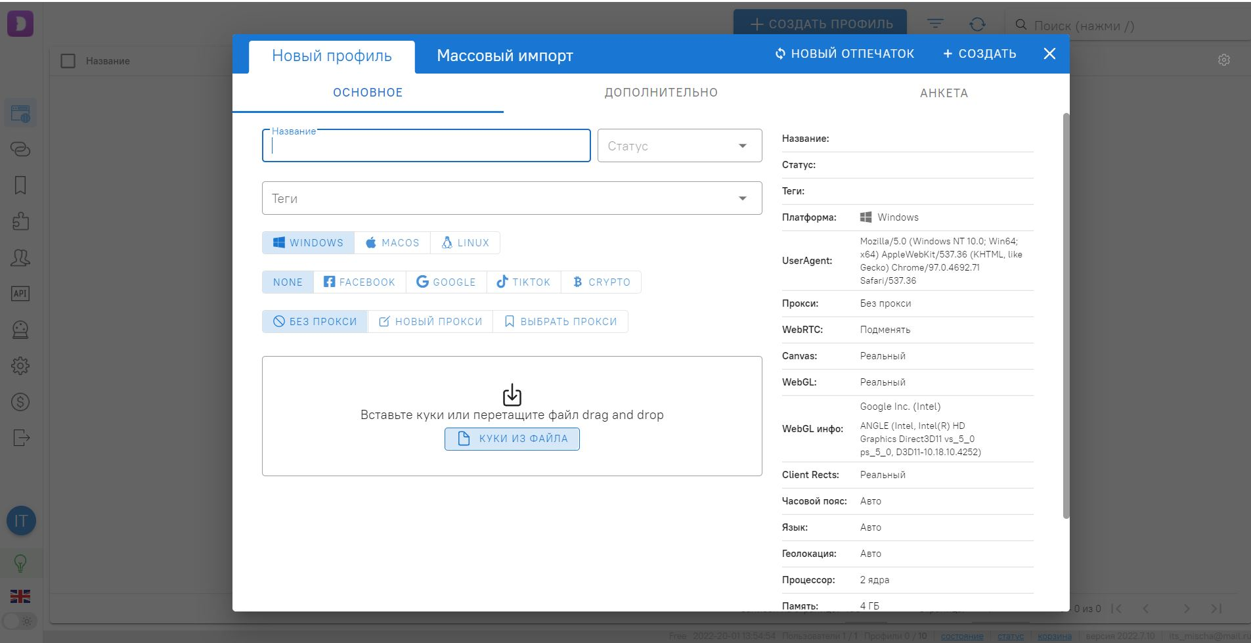
Task: Click the Dolphin app logo
Action: (20, 24)
